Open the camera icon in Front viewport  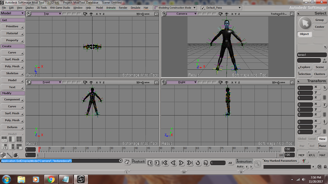click(85, 82)
